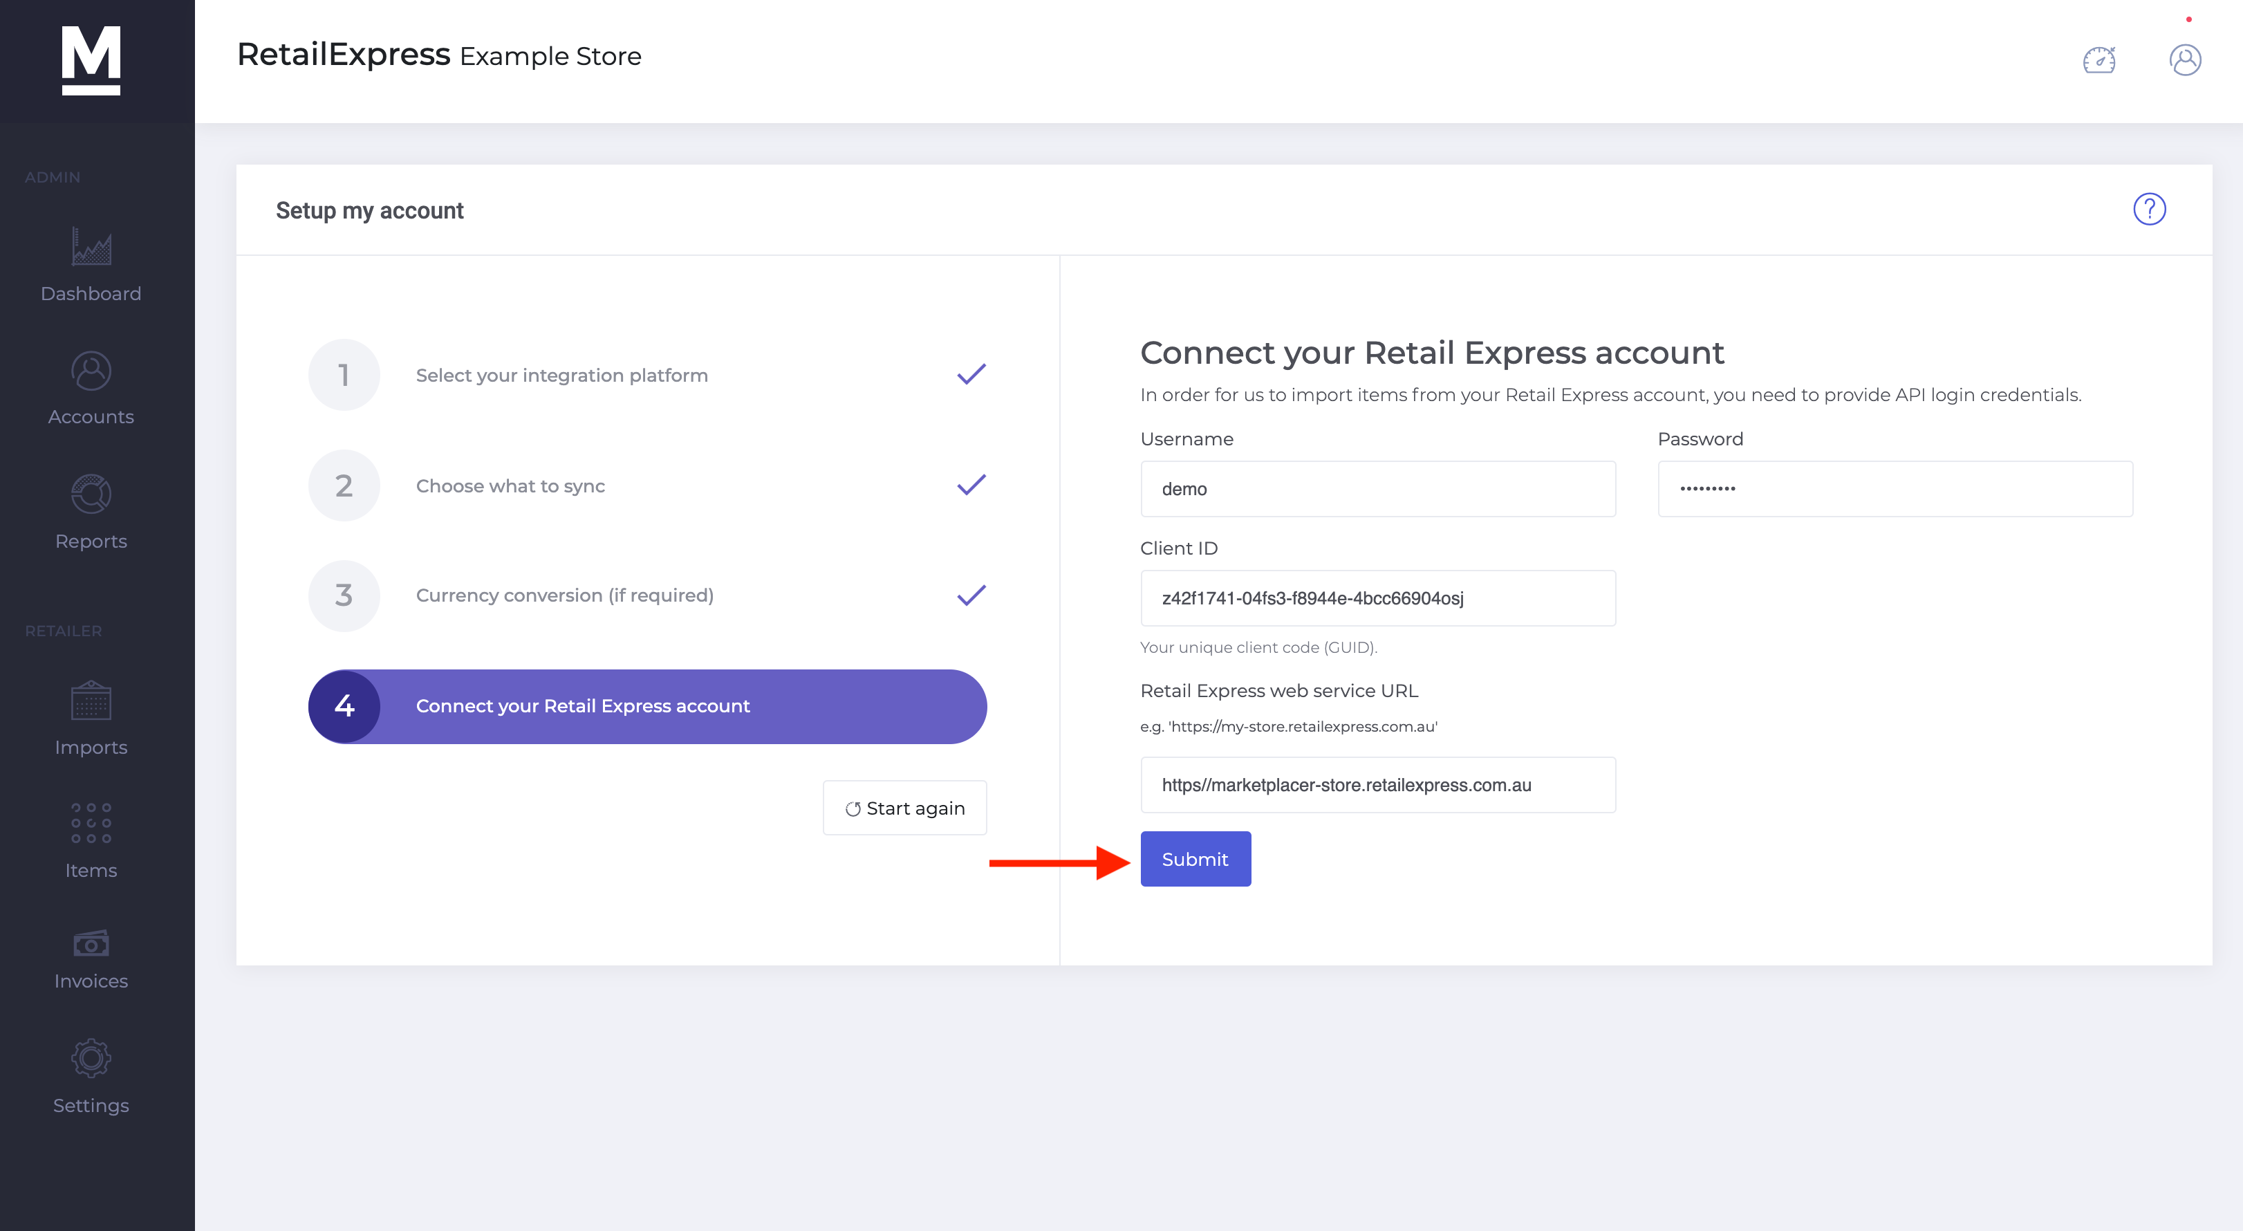Viewport: 2243px width, 1231px height.
Task: Click the Connect your Retail Express account heading
Action: (1433, 353)
